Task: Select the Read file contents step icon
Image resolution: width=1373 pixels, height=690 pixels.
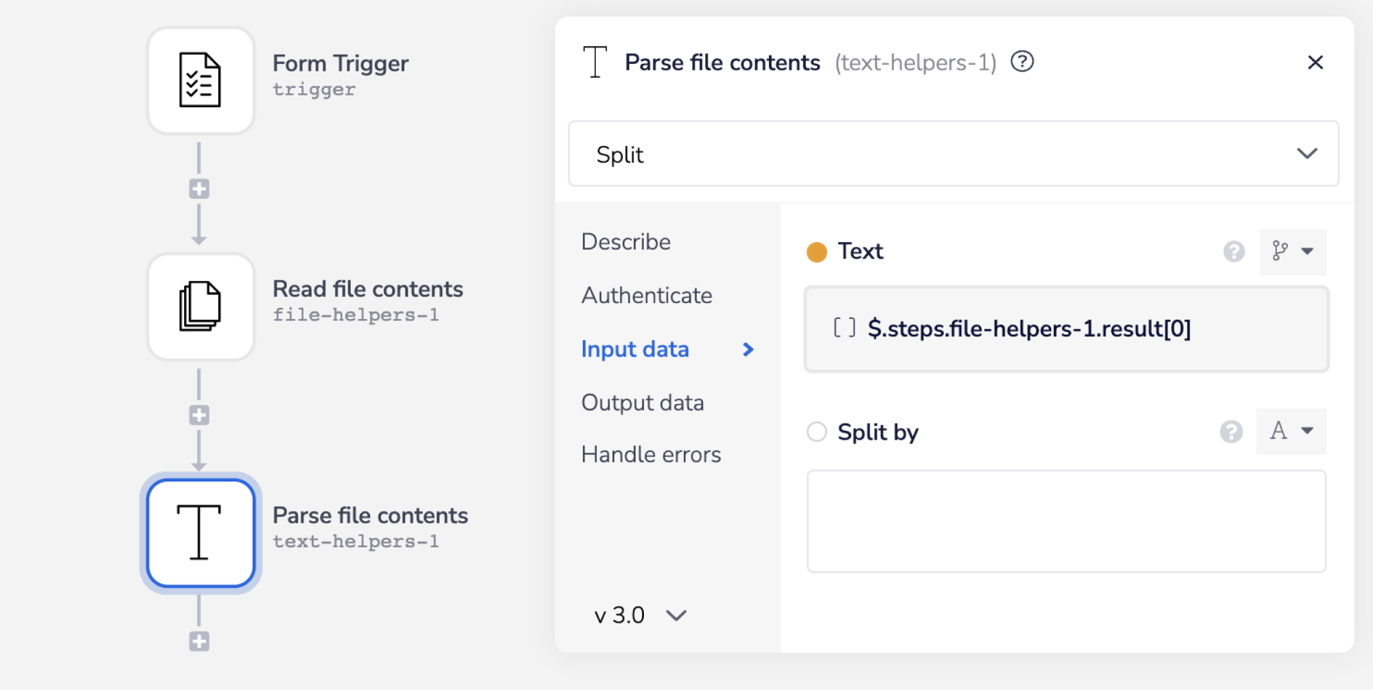Action: [x=200, y=307]
